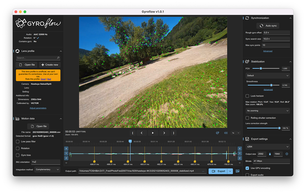Set the trim end bracket

point(173,133)
